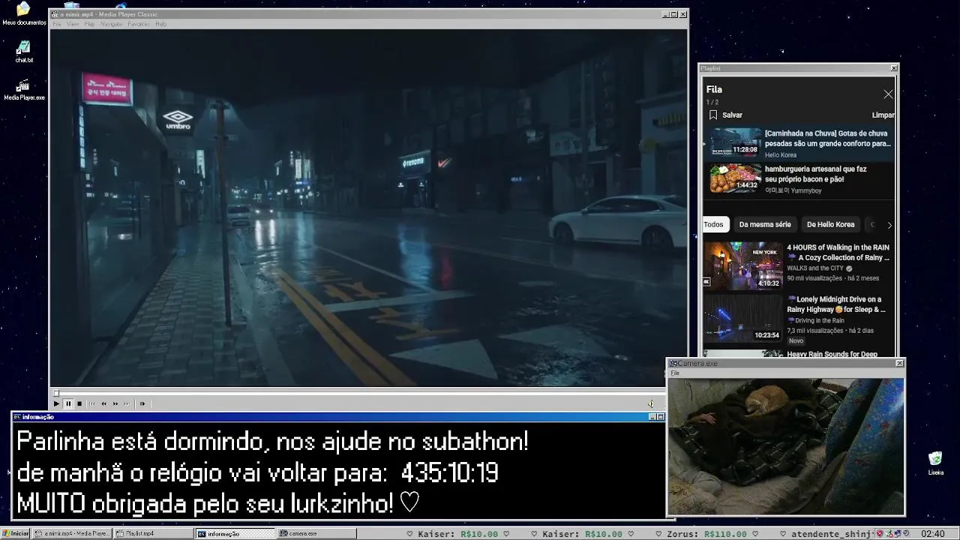960x540 pixels.
Task: Click the Camera.exe title bar icon
Action: tap(673, 363)
